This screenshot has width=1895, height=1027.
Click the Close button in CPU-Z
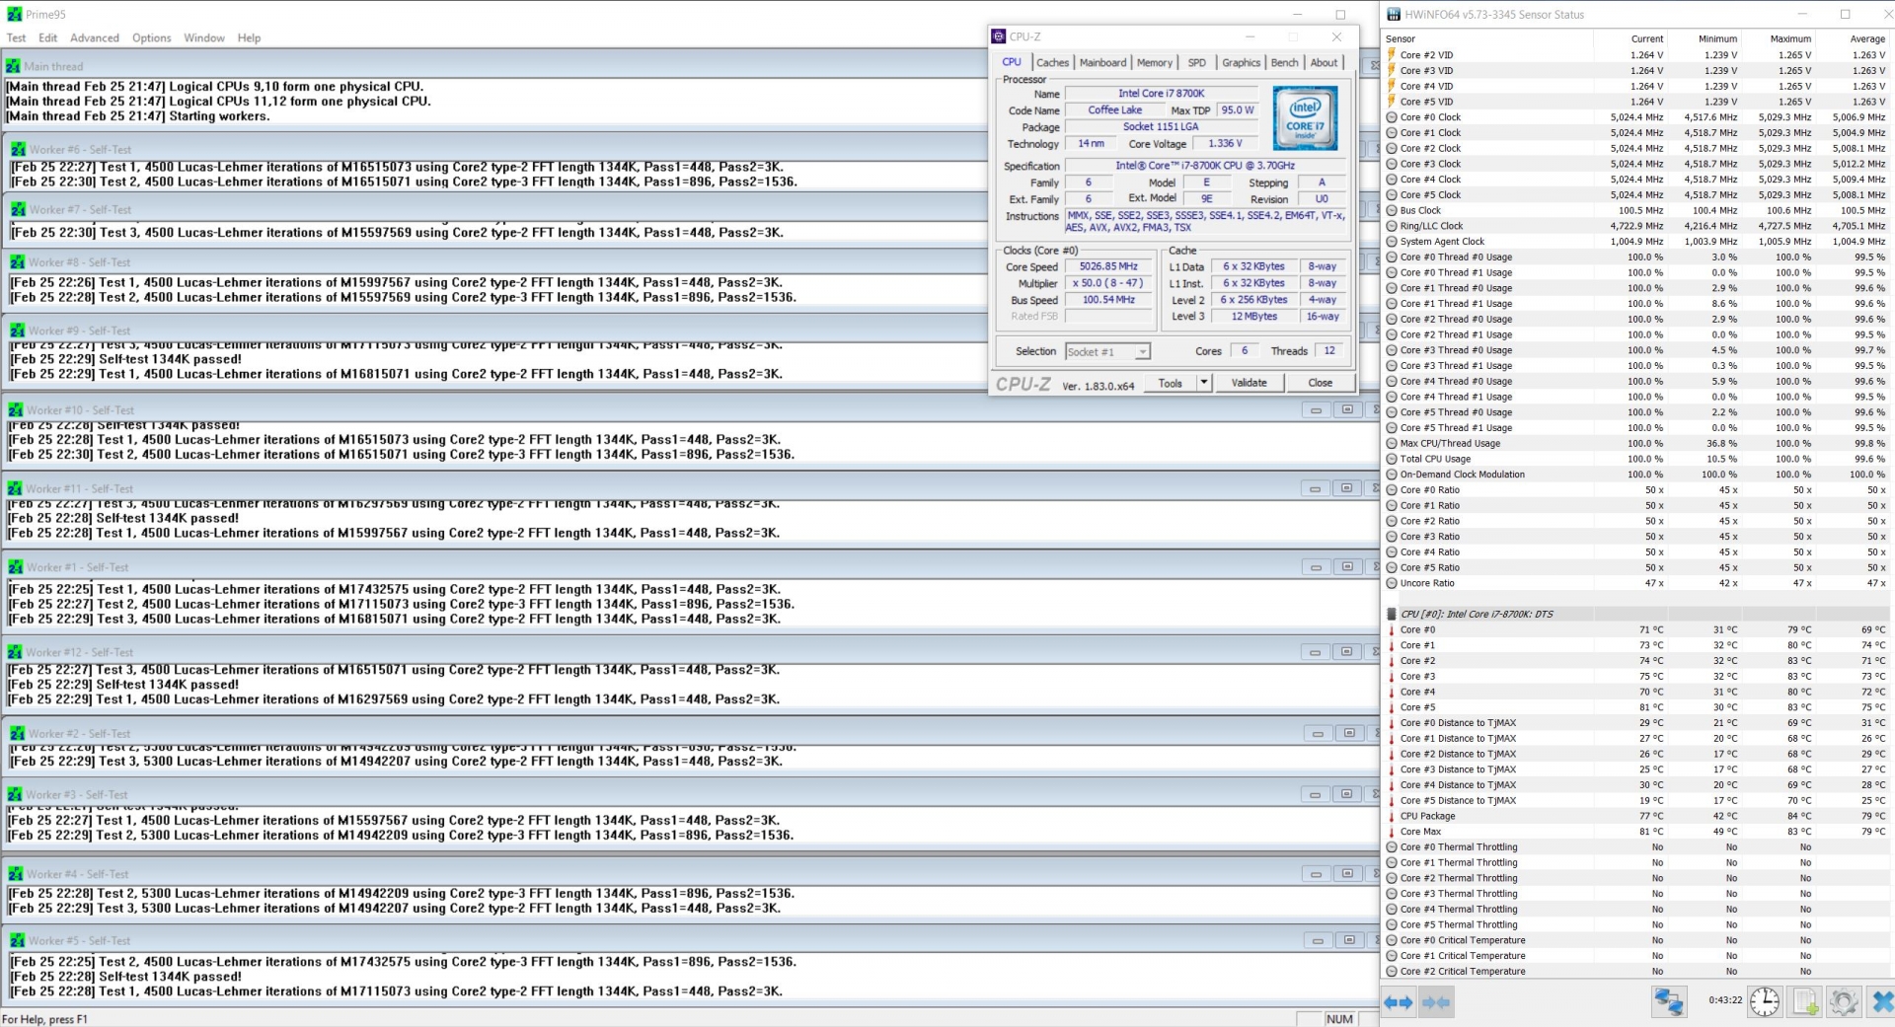1320,383
